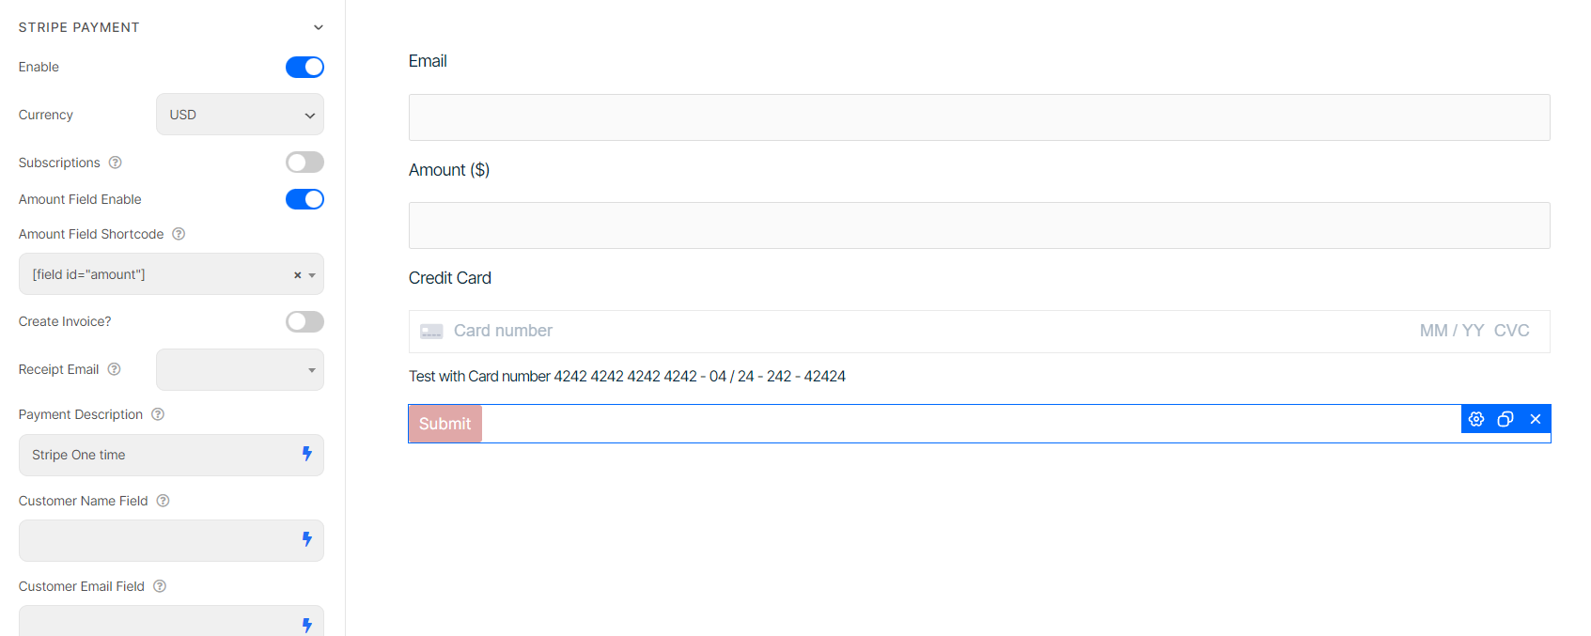This screenshot has width=1591, height=636.
Task: Collapse the Stripe Payment section
Action: (x=319, y=26)
